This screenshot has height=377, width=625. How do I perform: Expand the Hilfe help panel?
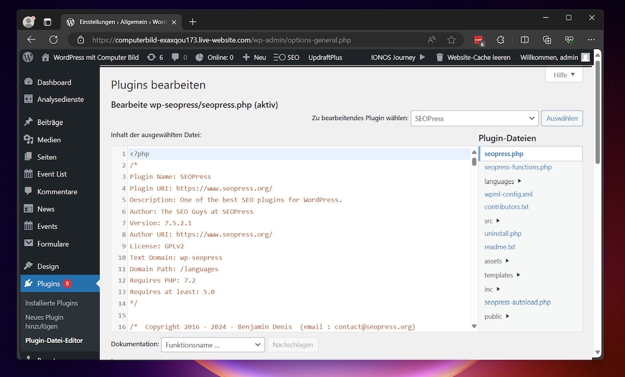click(x=564, y=75)
